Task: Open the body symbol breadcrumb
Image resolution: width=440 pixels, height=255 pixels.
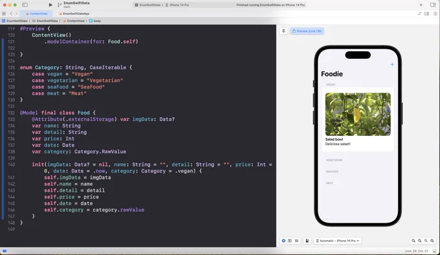Action: pyautogui.click(x=95, y=21)
